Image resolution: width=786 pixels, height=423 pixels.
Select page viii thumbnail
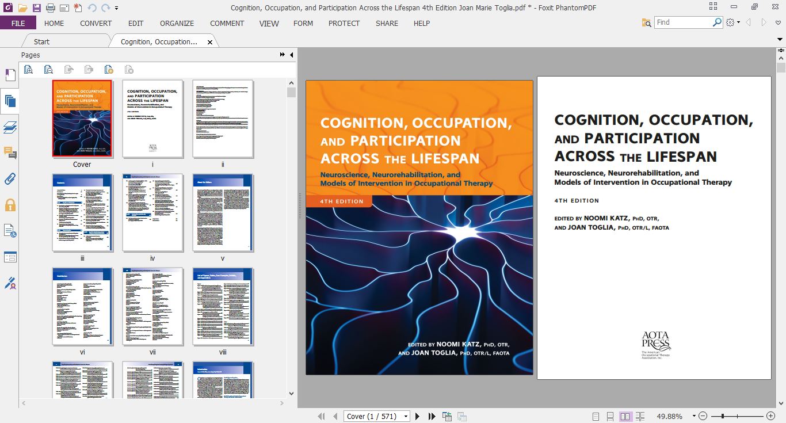223,306
